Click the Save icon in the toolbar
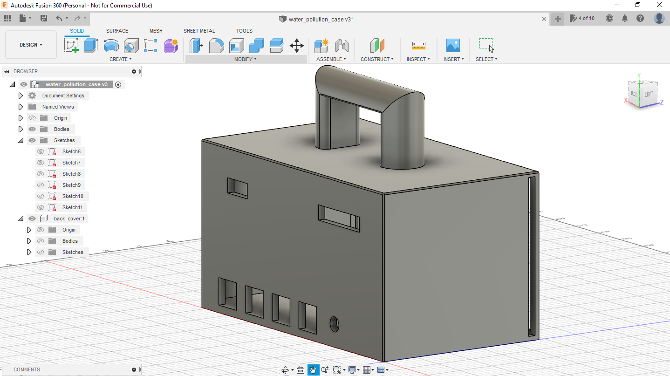The width and height of the screenshot is (670, 376). (44, 18)
